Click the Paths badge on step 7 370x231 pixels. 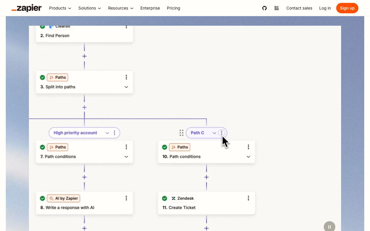(x=58, y=147)
